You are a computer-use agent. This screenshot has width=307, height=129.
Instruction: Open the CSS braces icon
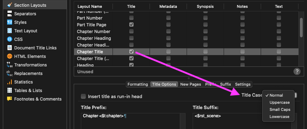click(9, 39)
